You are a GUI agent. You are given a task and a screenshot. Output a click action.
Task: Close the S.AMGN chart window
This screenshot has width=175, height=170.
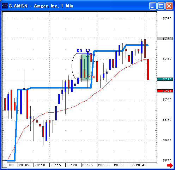click(169, 6)
